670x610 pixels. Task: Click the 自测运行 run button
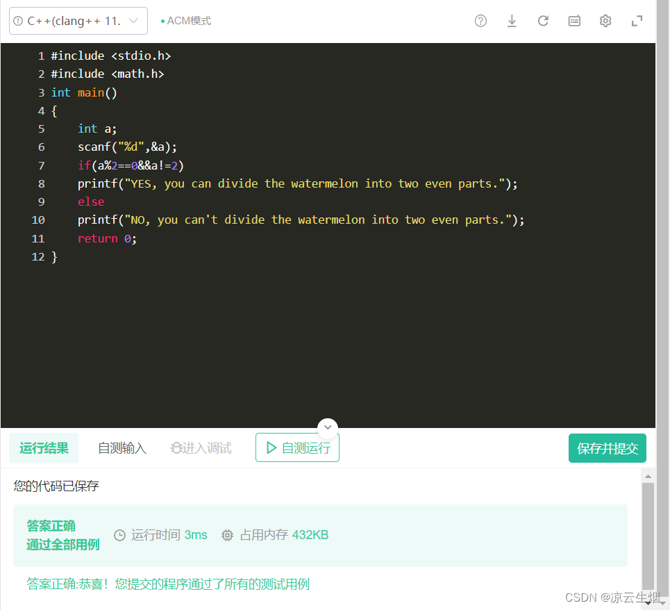(297, 447)
